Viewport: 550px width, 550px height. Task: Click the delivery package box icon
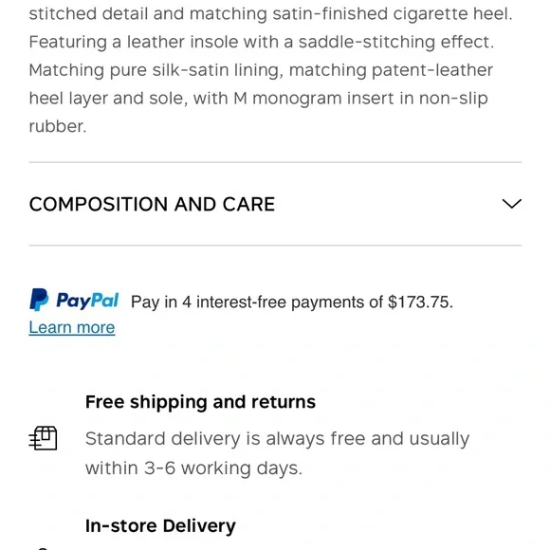coord(43,438)
